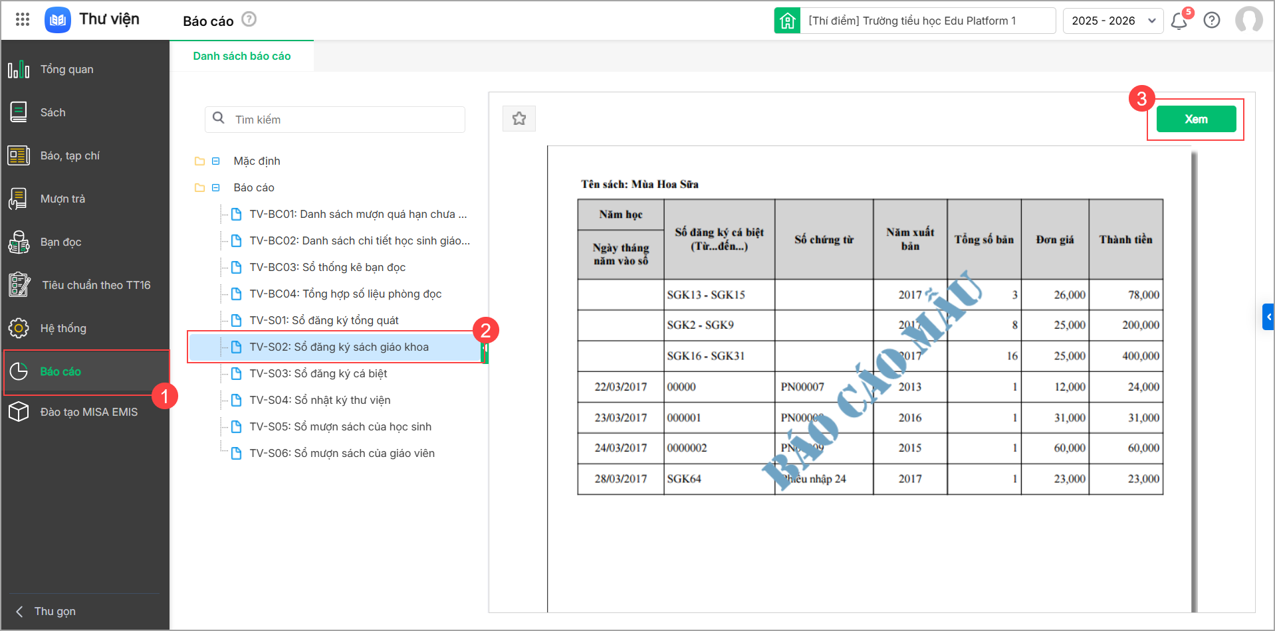Open Đào tạo MISA EMIS menu

(x=85, y=412)
